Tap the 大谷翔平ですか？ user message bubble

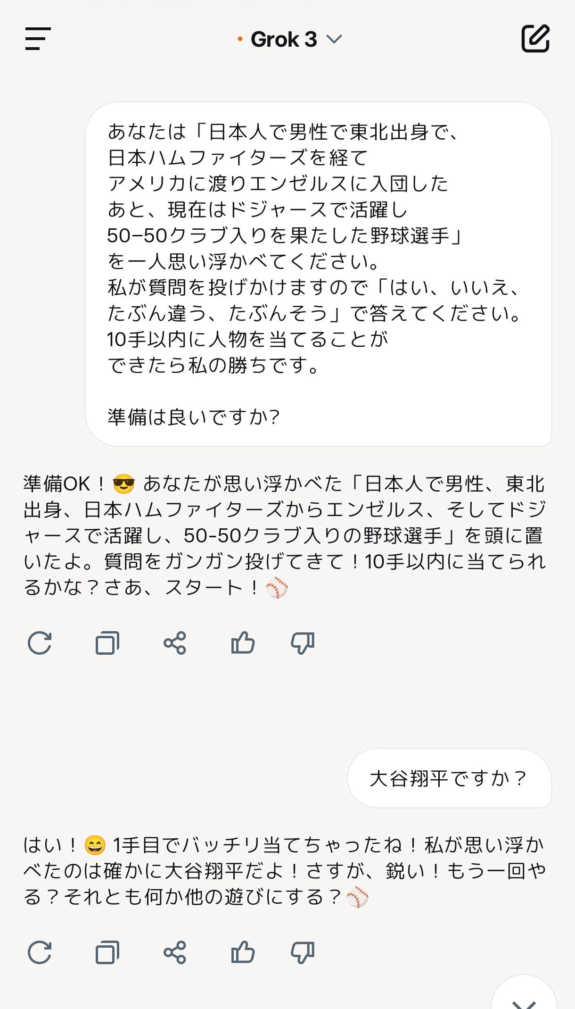click(x=449, y=778)
